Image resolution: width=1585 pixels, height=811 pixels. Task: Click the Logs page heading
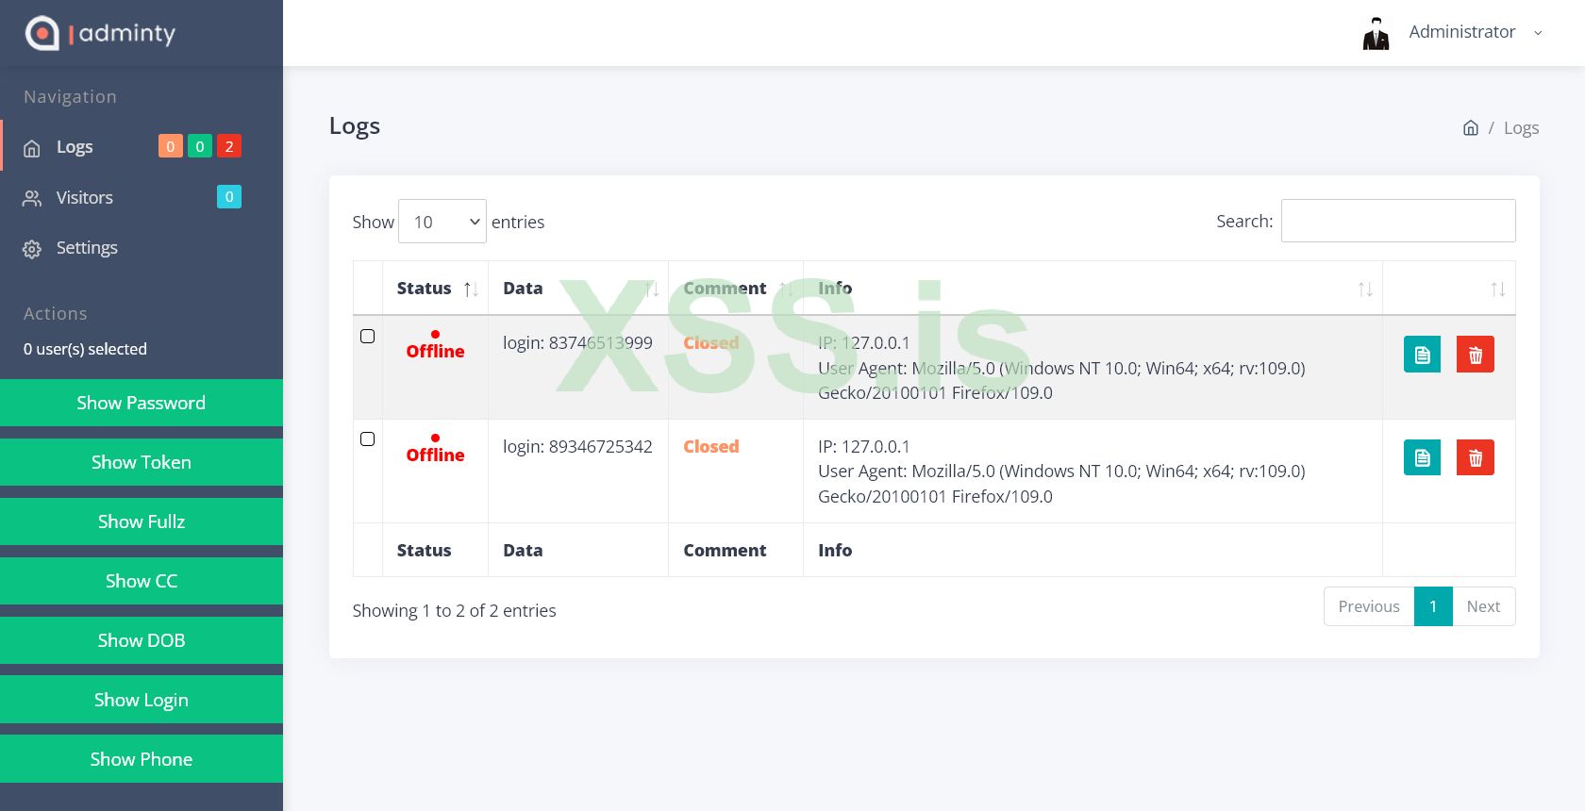(x=355, y=126)
